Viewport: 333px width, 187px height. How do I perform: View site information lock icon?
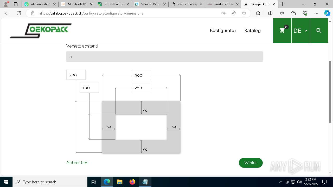click(33, 13)
